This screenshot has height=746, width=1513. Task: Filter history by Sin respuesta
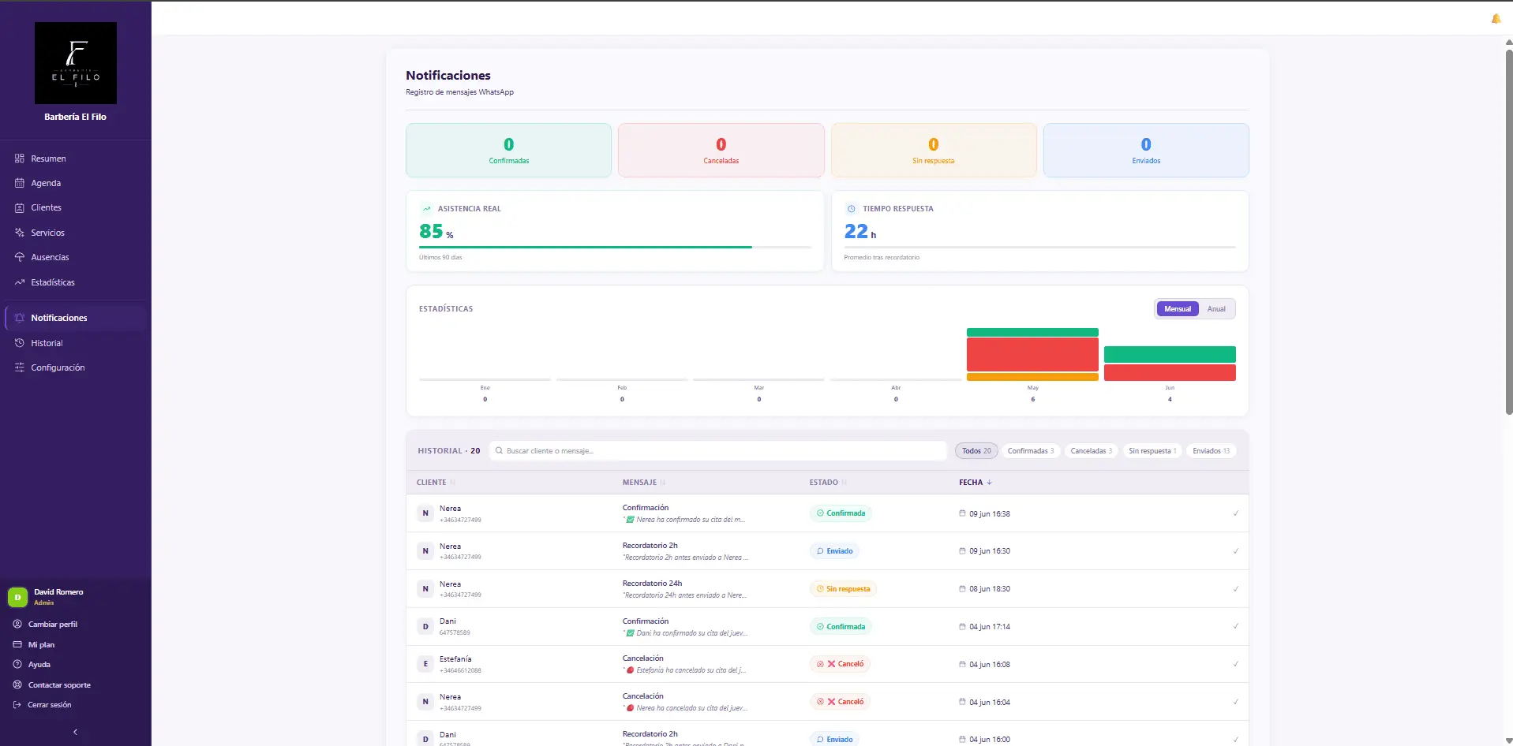(1152, 451)
